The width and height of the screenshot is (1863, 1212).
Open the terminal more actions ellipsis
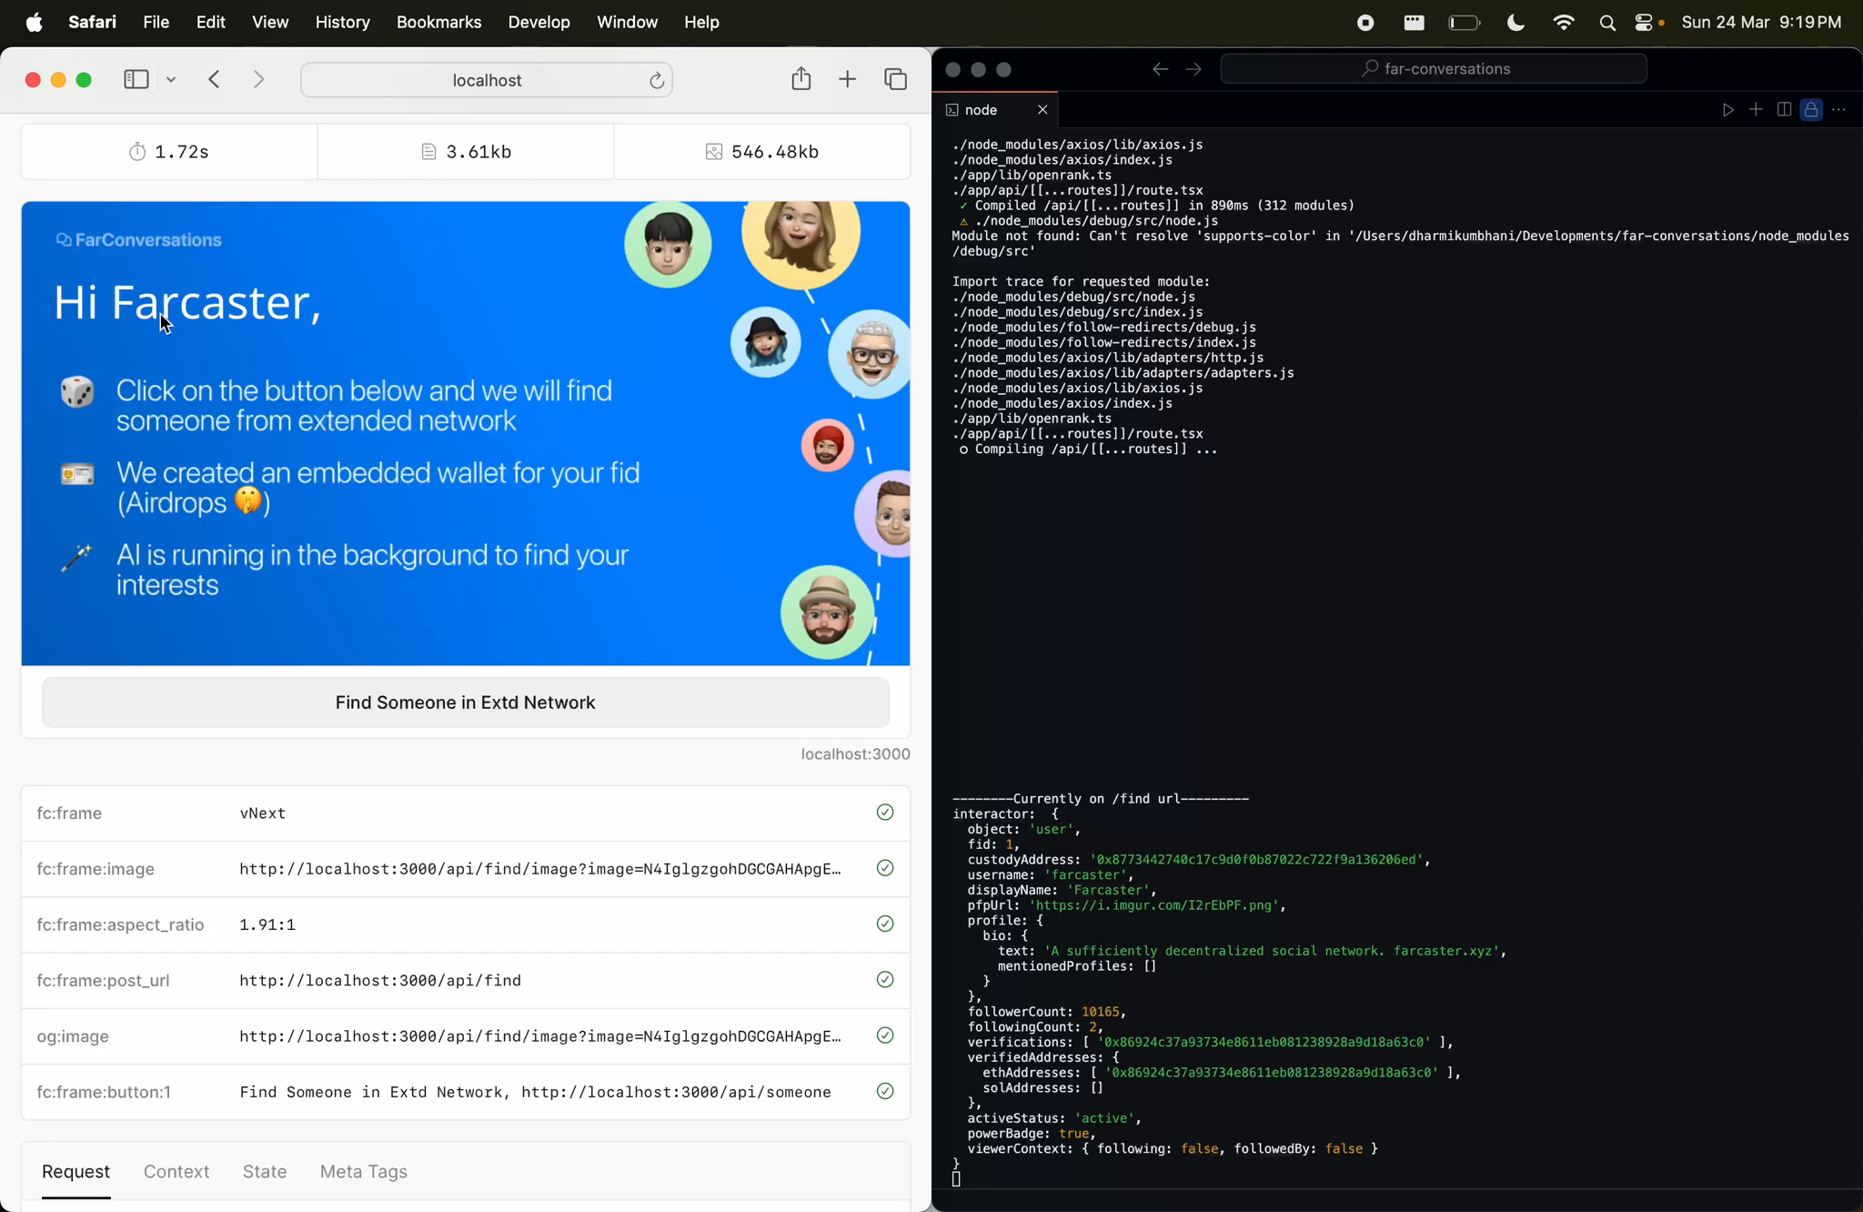pos(1839,110)
